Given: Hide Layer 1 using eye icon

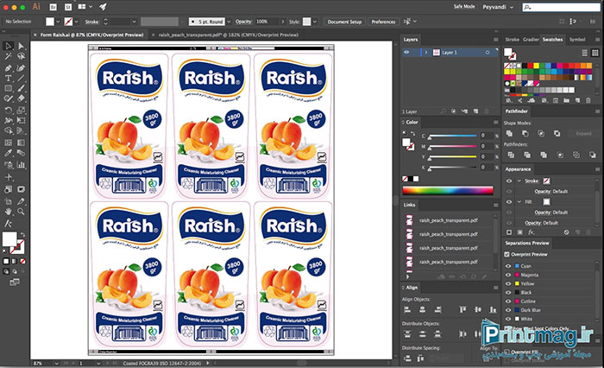Looking at the screenshot, I should (406, 52).
